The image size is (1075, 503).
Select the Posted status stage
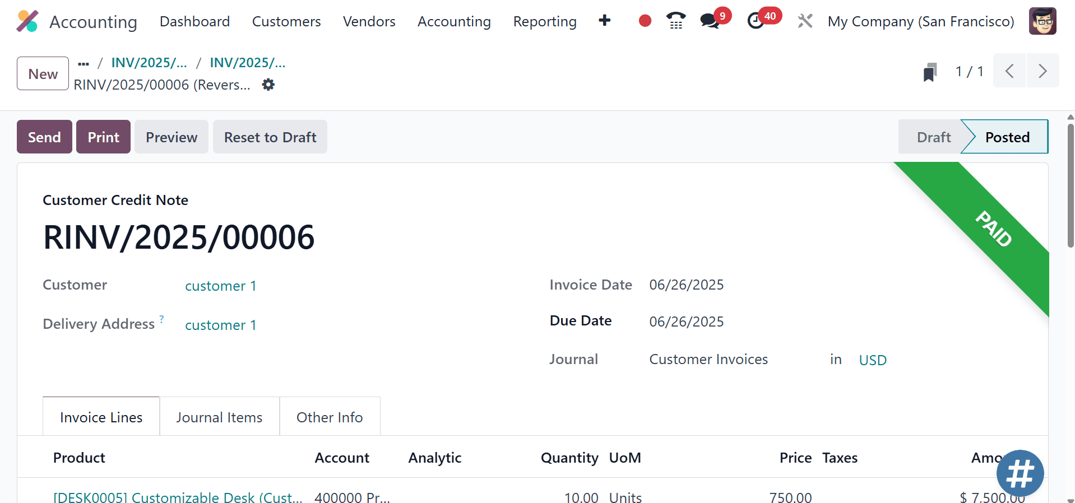tap(1007, 137)
